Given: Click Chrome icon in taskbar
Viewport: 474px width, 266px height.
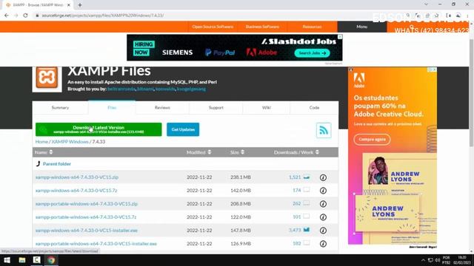Looking at the screenshot, I should (51, 260).
